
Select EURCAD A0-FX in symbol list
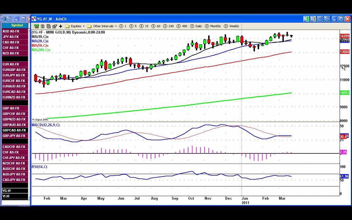tap(15, 92)
